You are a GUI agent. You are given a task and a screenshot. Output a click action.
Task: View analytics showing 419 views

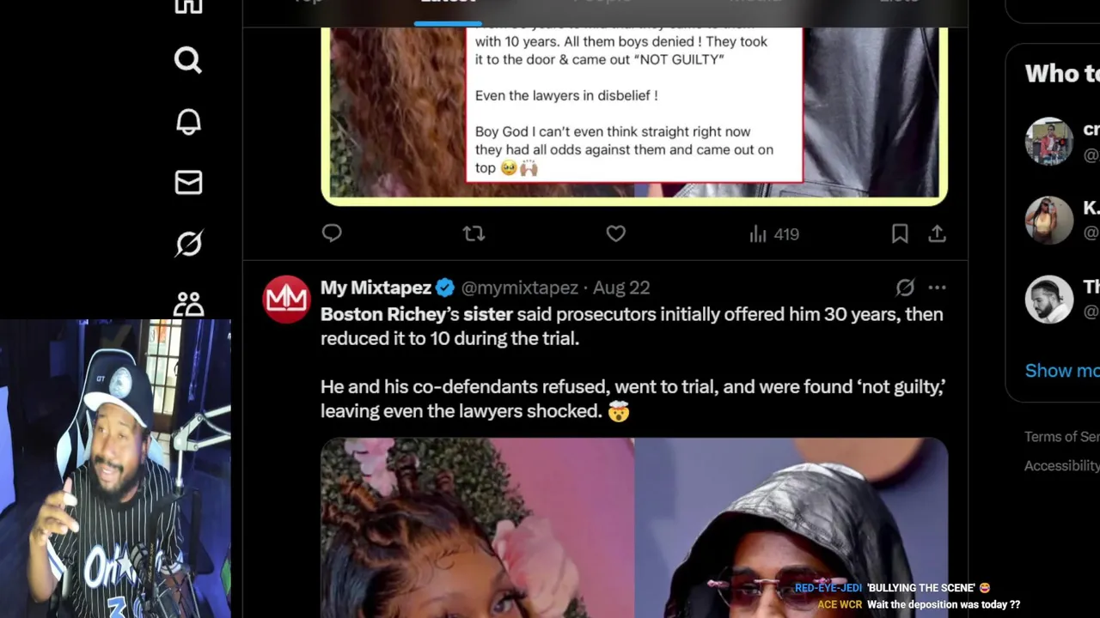point(774,233)
